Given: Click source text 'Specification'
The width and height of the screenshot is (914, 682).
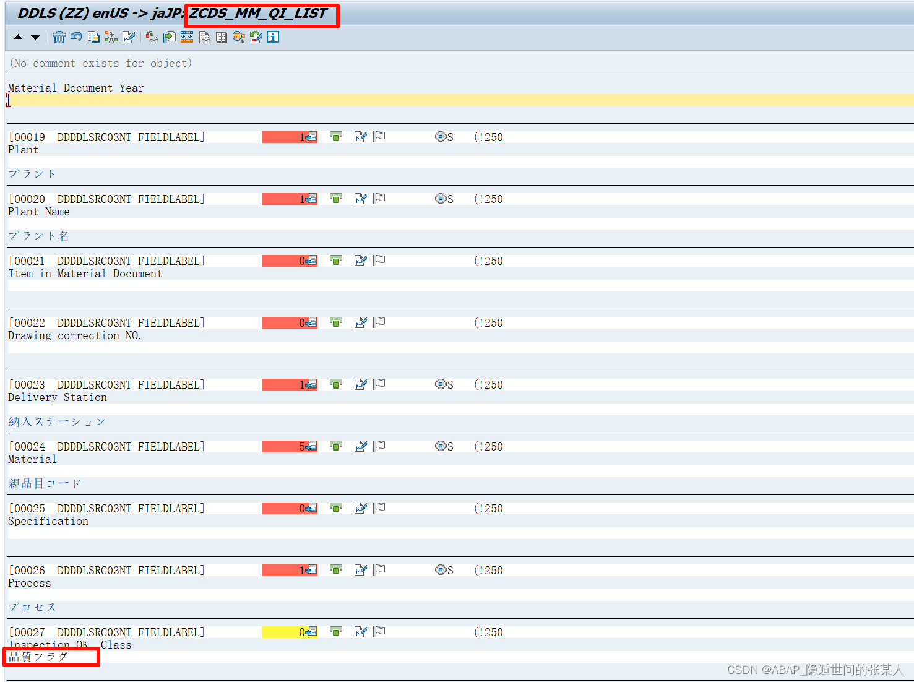Looking at the screenshot, I should [x=48, y=521].
